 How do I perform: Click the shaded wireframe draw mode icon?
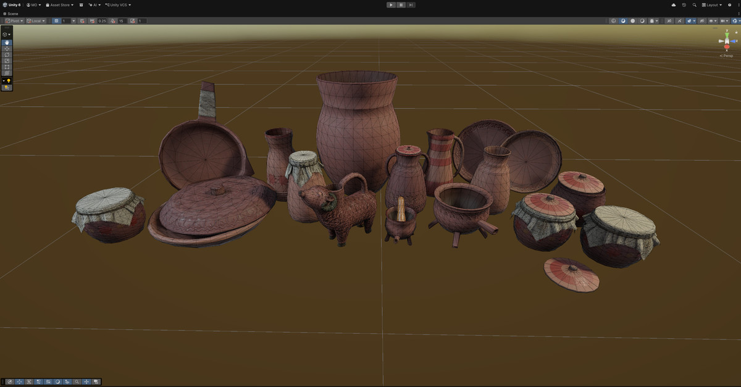coord(623,21)
